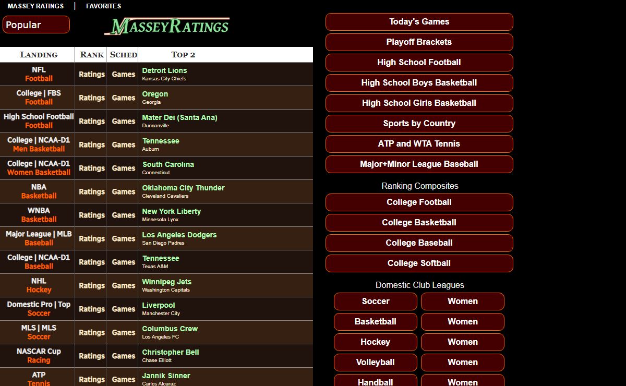Open MLS Soccer landing link
This screenshot has width=626, height=386.
point(39,332)
